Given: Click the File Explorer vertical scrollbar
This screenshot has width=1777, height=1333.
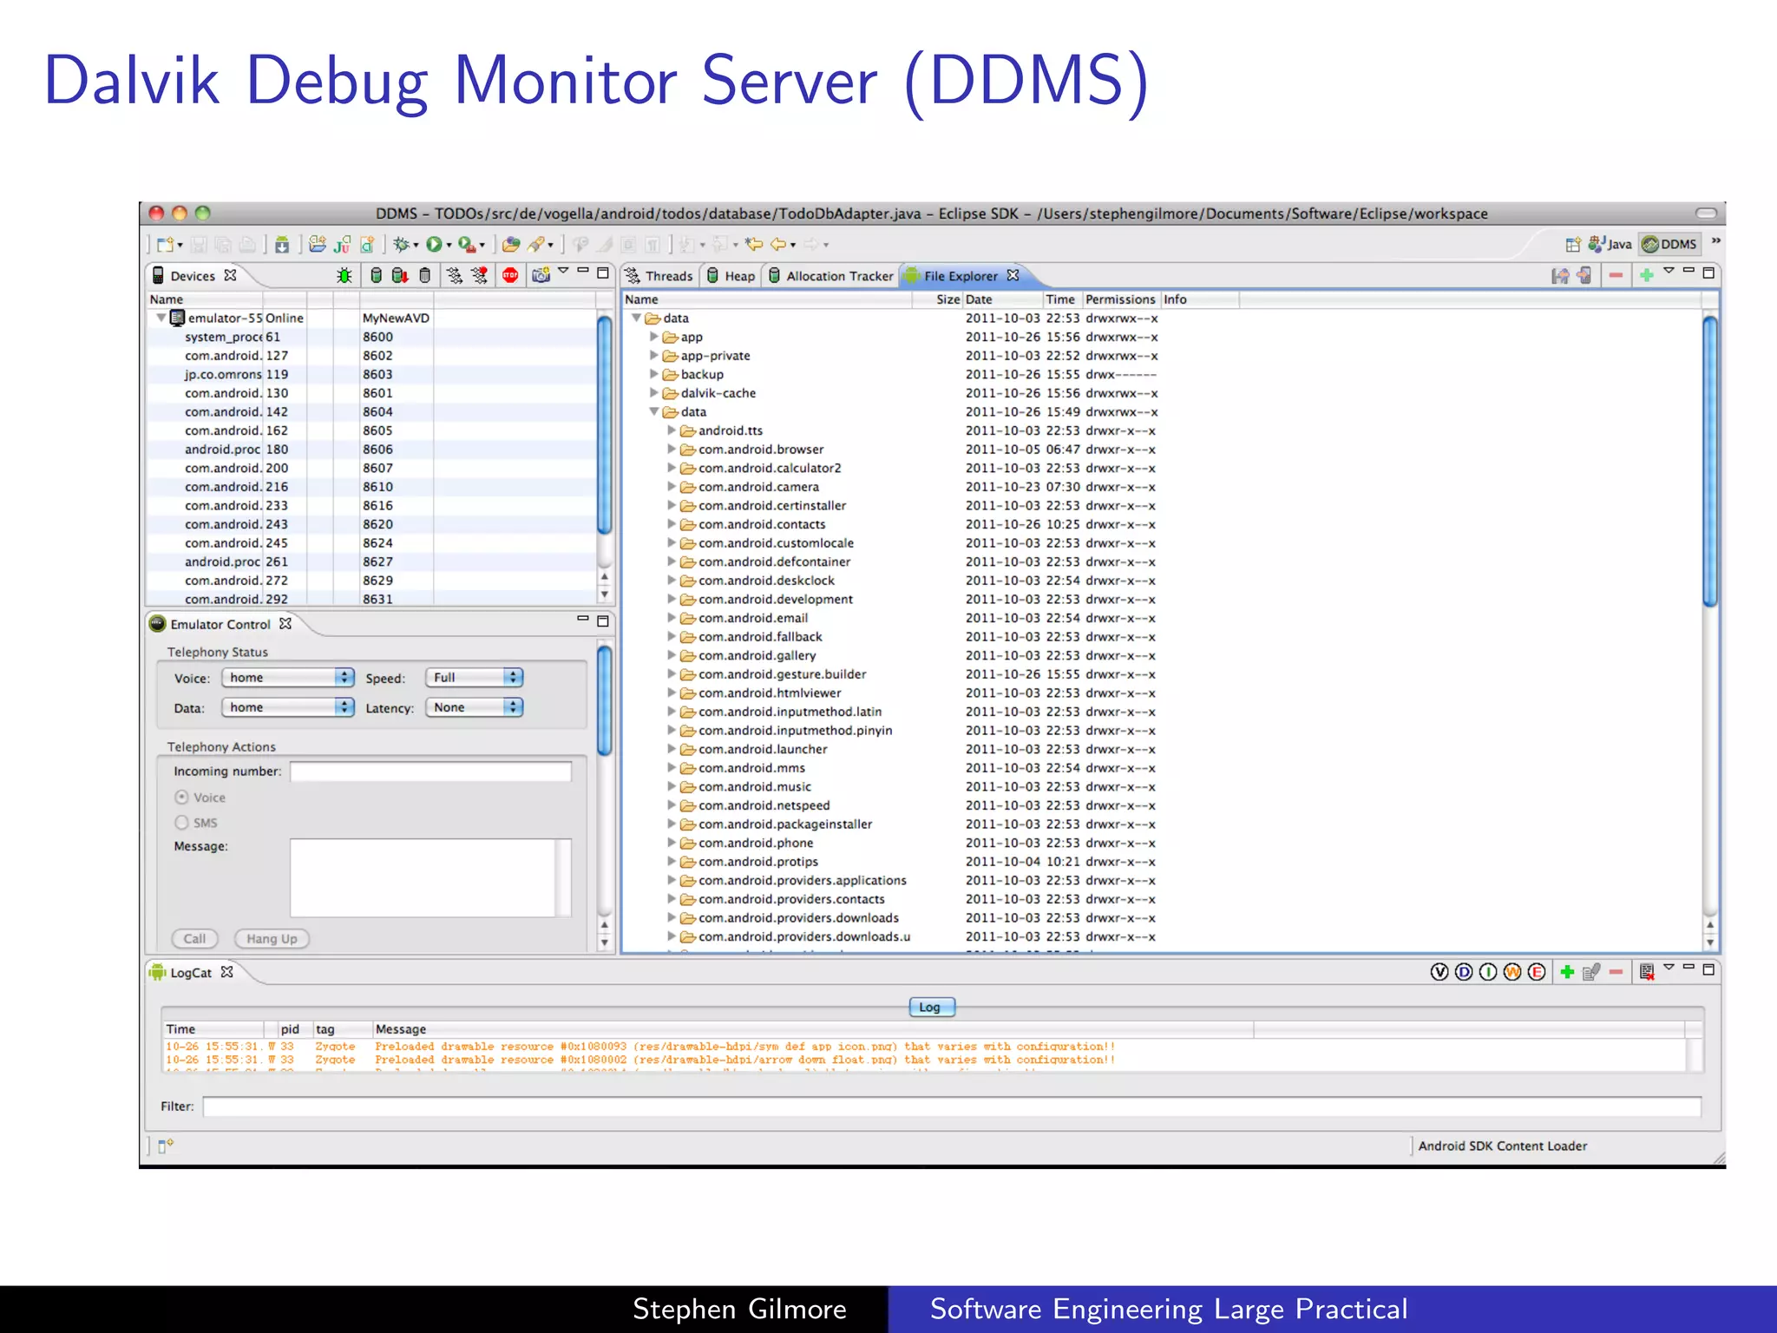Looking at the screenshot, I should (x=1710, y=462).
